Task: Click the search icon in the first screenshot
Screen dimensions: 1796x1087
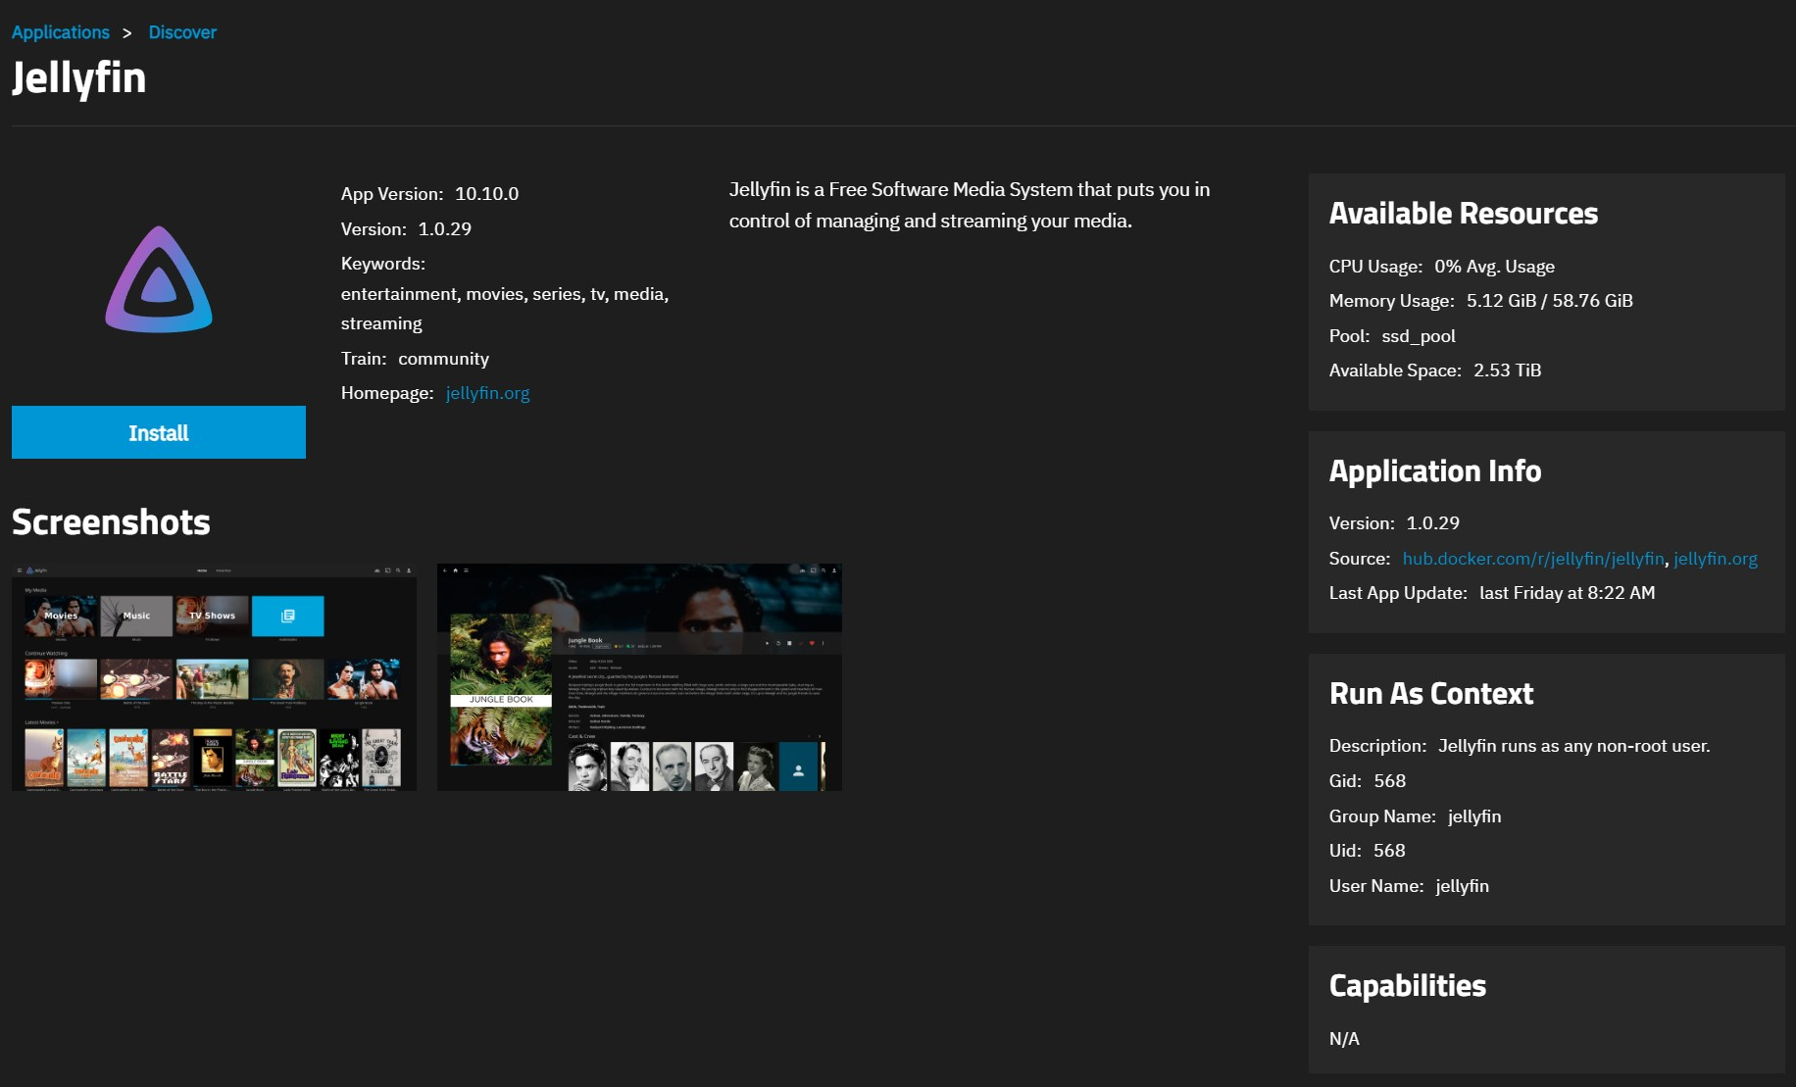Action: click(398, 570)
